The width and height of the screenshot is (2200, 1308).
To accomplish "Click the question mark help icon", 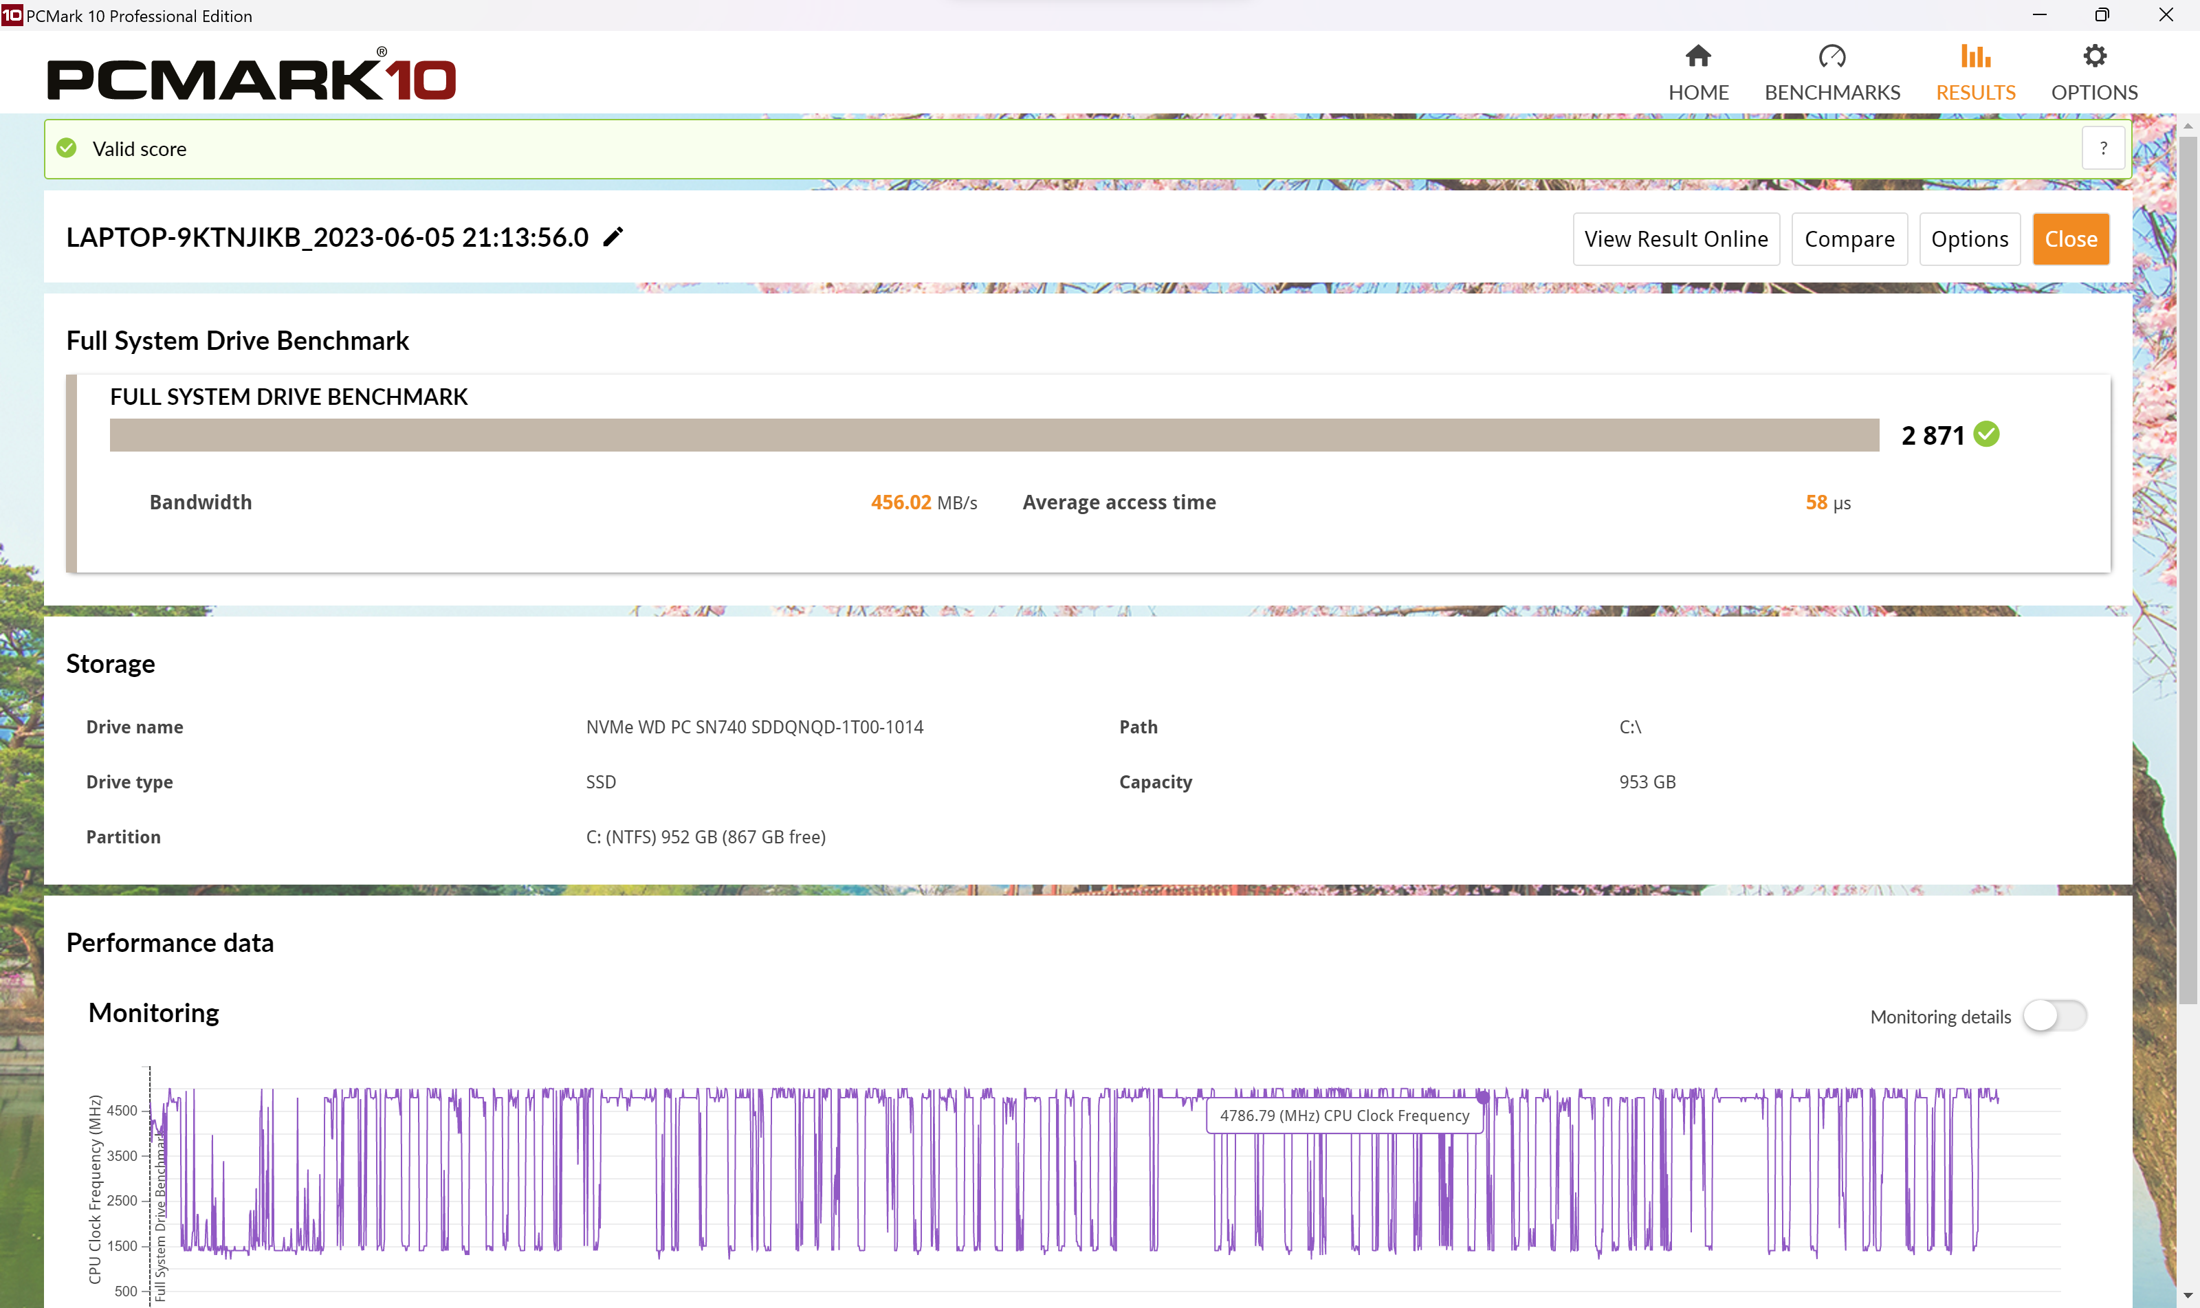I will pyautogui.click(x=2103, y=148).
